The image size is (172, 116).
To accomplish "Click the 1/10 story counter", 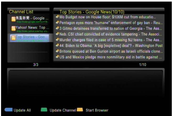I will [143, 65].
